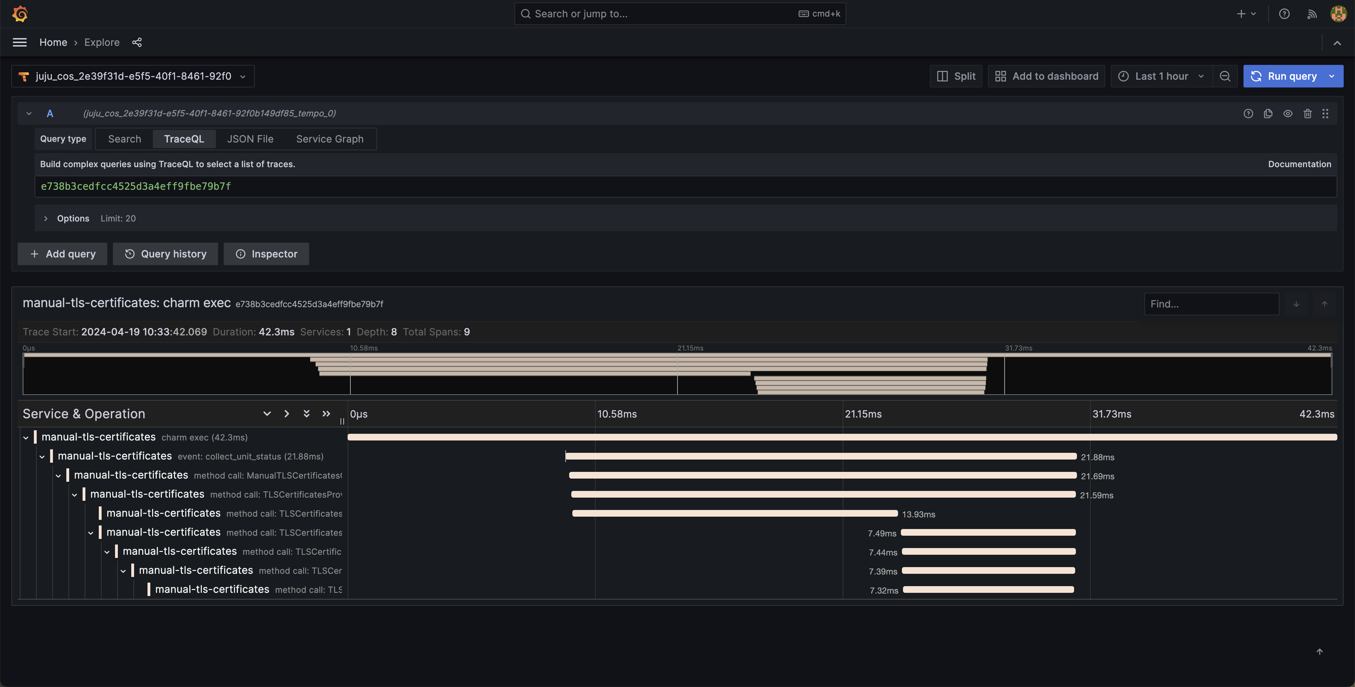Collapse the charm exec root span
This screenshot has height=687, width=1355.
pos(26,437)
